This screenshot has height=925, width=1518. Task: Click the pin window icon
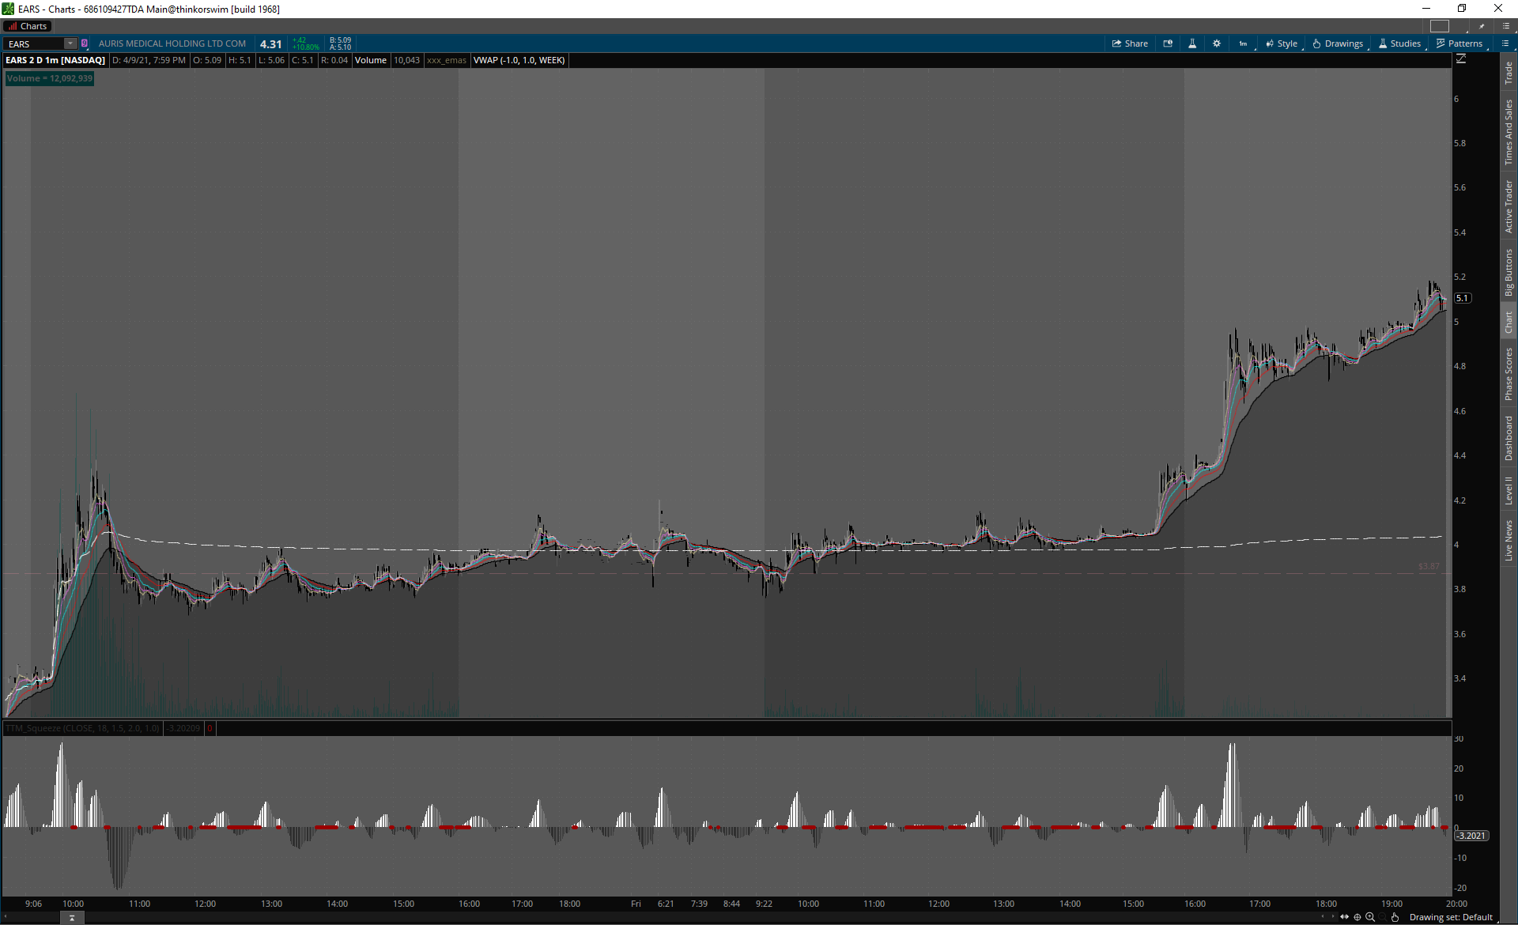coord(1482,26)
